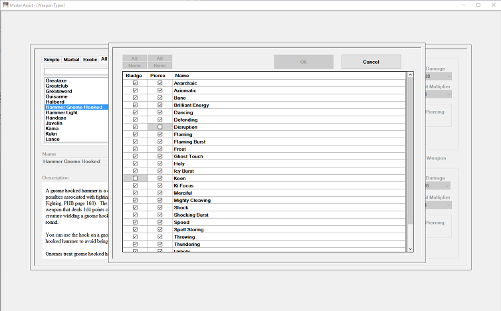
Task: Click the Cancel button
Action: (371, 62)
